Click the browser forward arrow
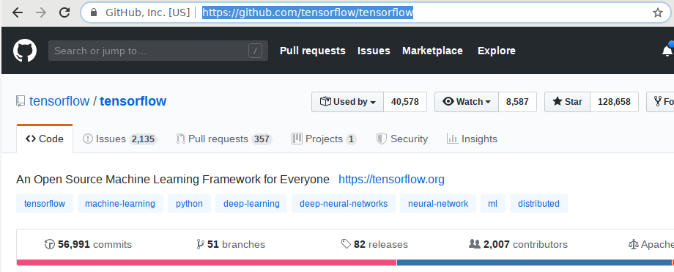 41,12
